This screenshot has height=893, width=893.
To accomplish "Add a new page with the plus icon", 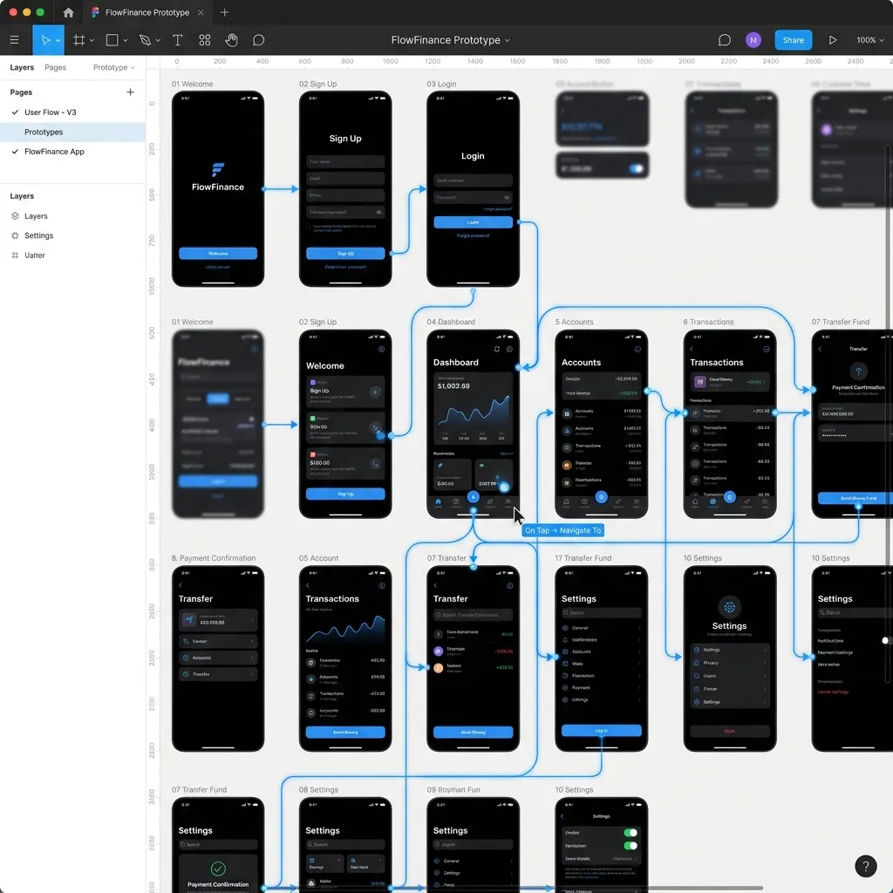I will pyautogui.click(x=131, y=92).
